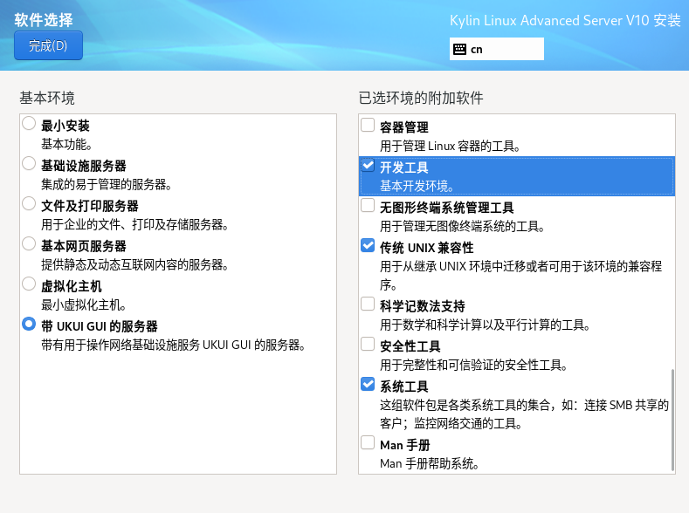Click description 基本开发环境。
This screenshot has width=689, height=513.
click(417, 186)
